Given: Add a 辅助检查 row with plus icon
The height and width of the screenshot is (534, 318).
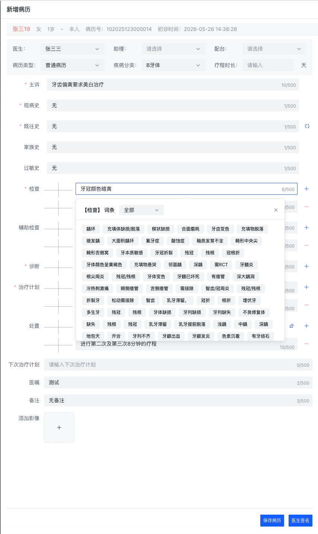Looking at the screenshot, I should tap(306, 228).
